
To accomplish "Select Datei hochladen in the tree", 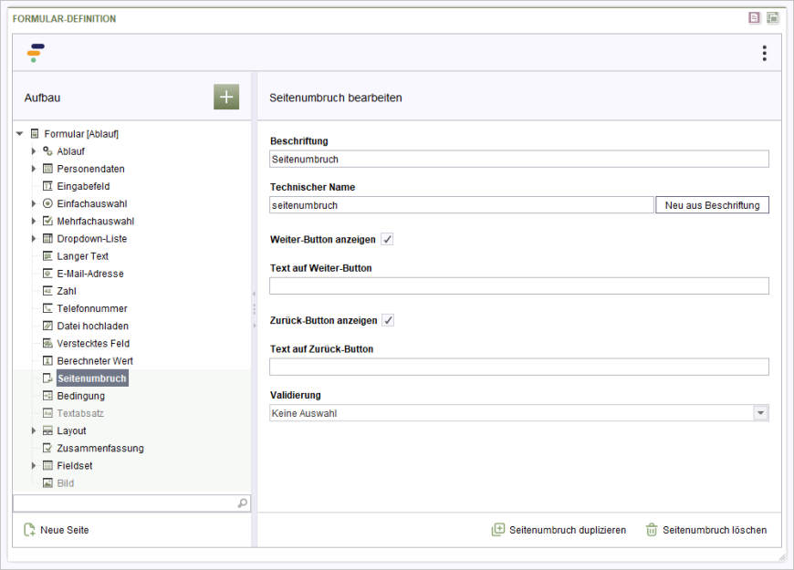I will pos(92,326).
